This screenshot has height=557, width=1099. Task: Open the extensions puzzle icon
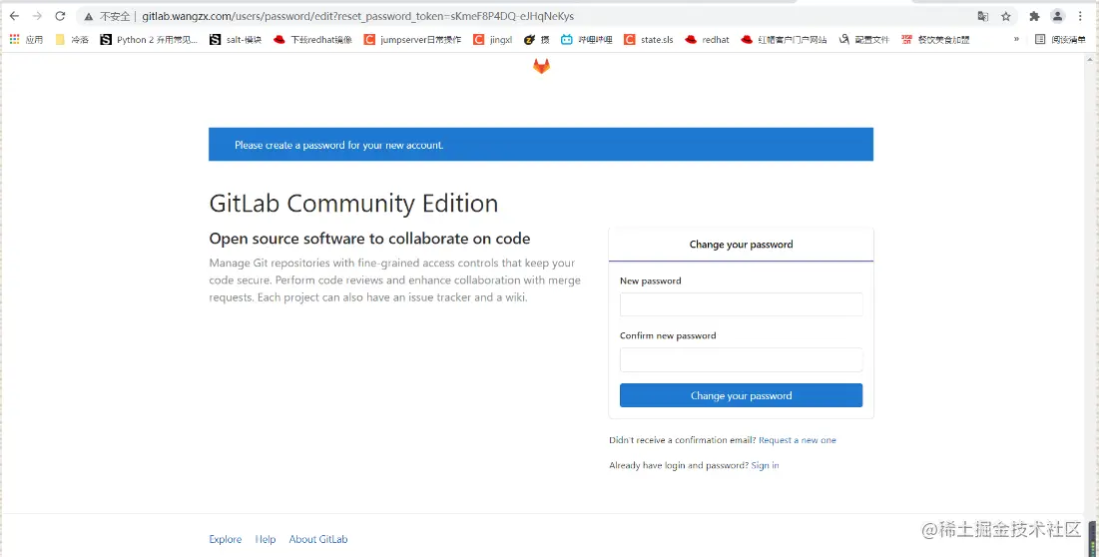click(1034, 16)
